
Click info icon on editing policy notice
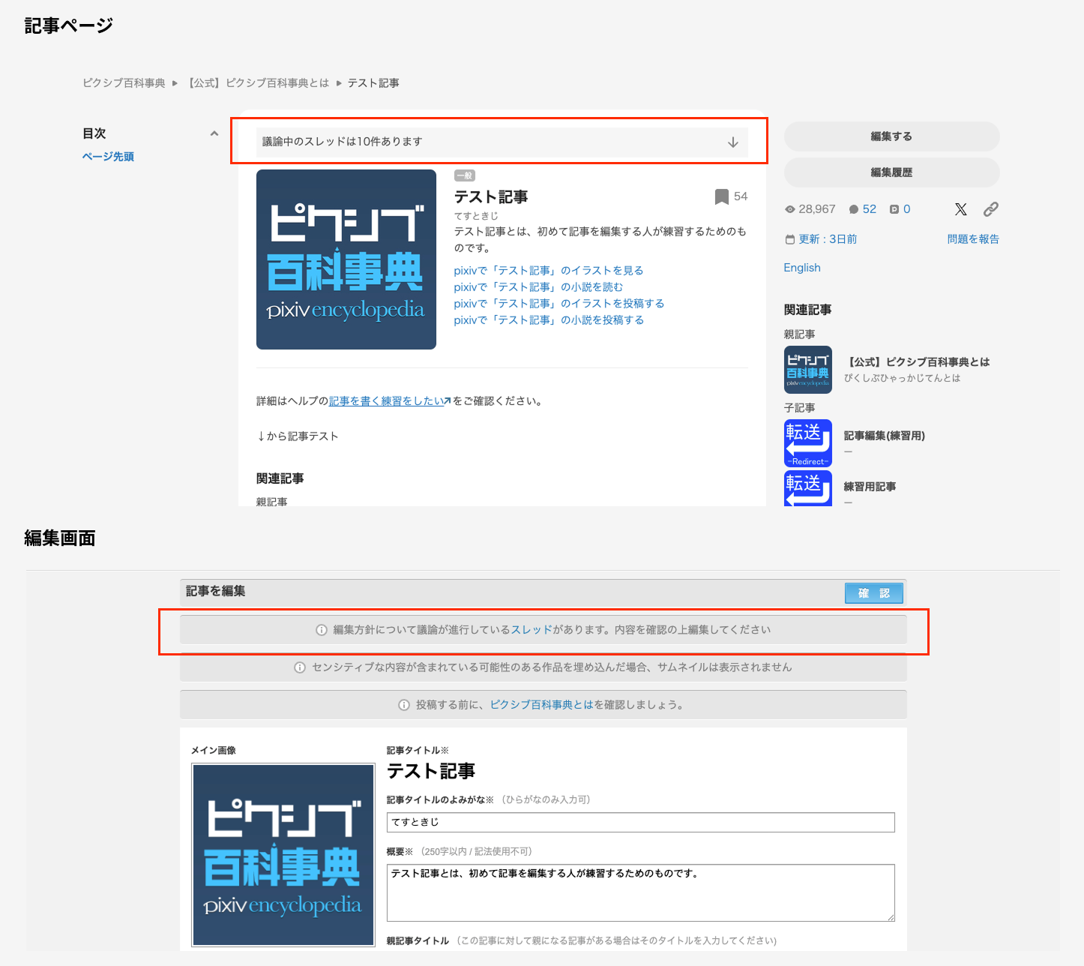pos(322,630)
